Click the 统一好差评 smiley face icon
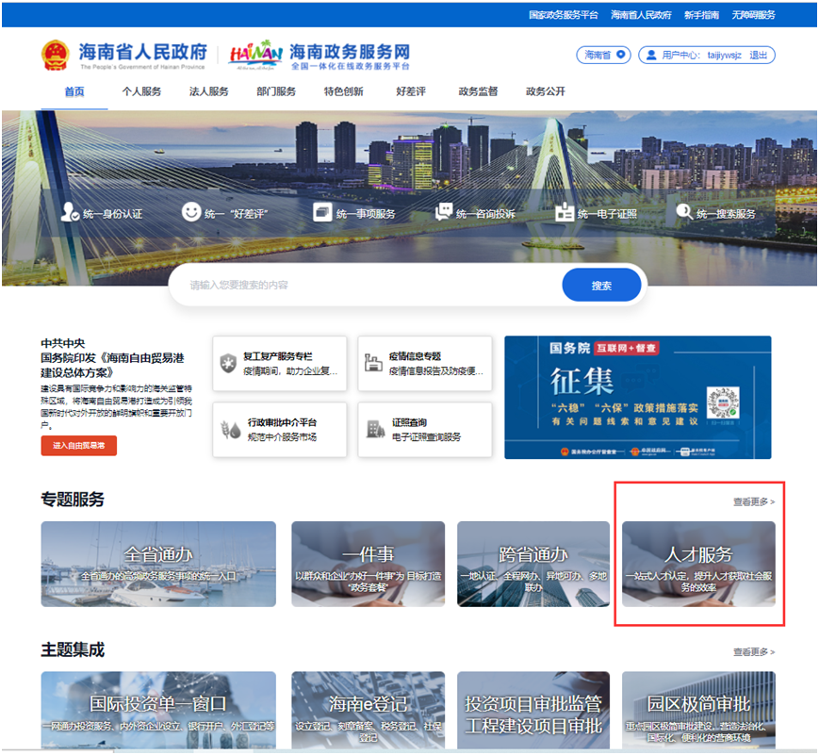 coord(191,212)
